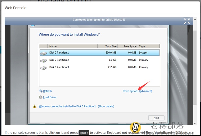Sort by the Free Space column header
Image resolution: width=201 pixels, height=136 pixels.
click(x=127, y=46)
